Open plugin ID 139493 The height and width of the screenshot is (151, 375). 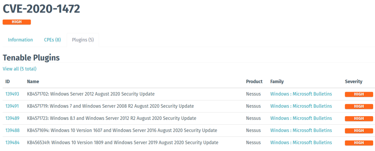12,94
